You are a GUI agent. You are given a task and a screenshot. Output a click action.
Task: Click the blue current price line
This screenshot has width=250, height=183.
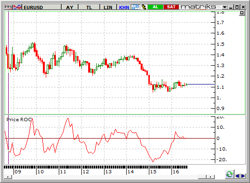pos(201,84)
